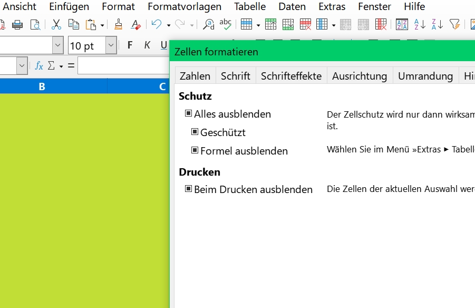Click the 'Schutz' section heading
Image resolution: width=475 pixels, height=308 pixels.
[195, 96]
